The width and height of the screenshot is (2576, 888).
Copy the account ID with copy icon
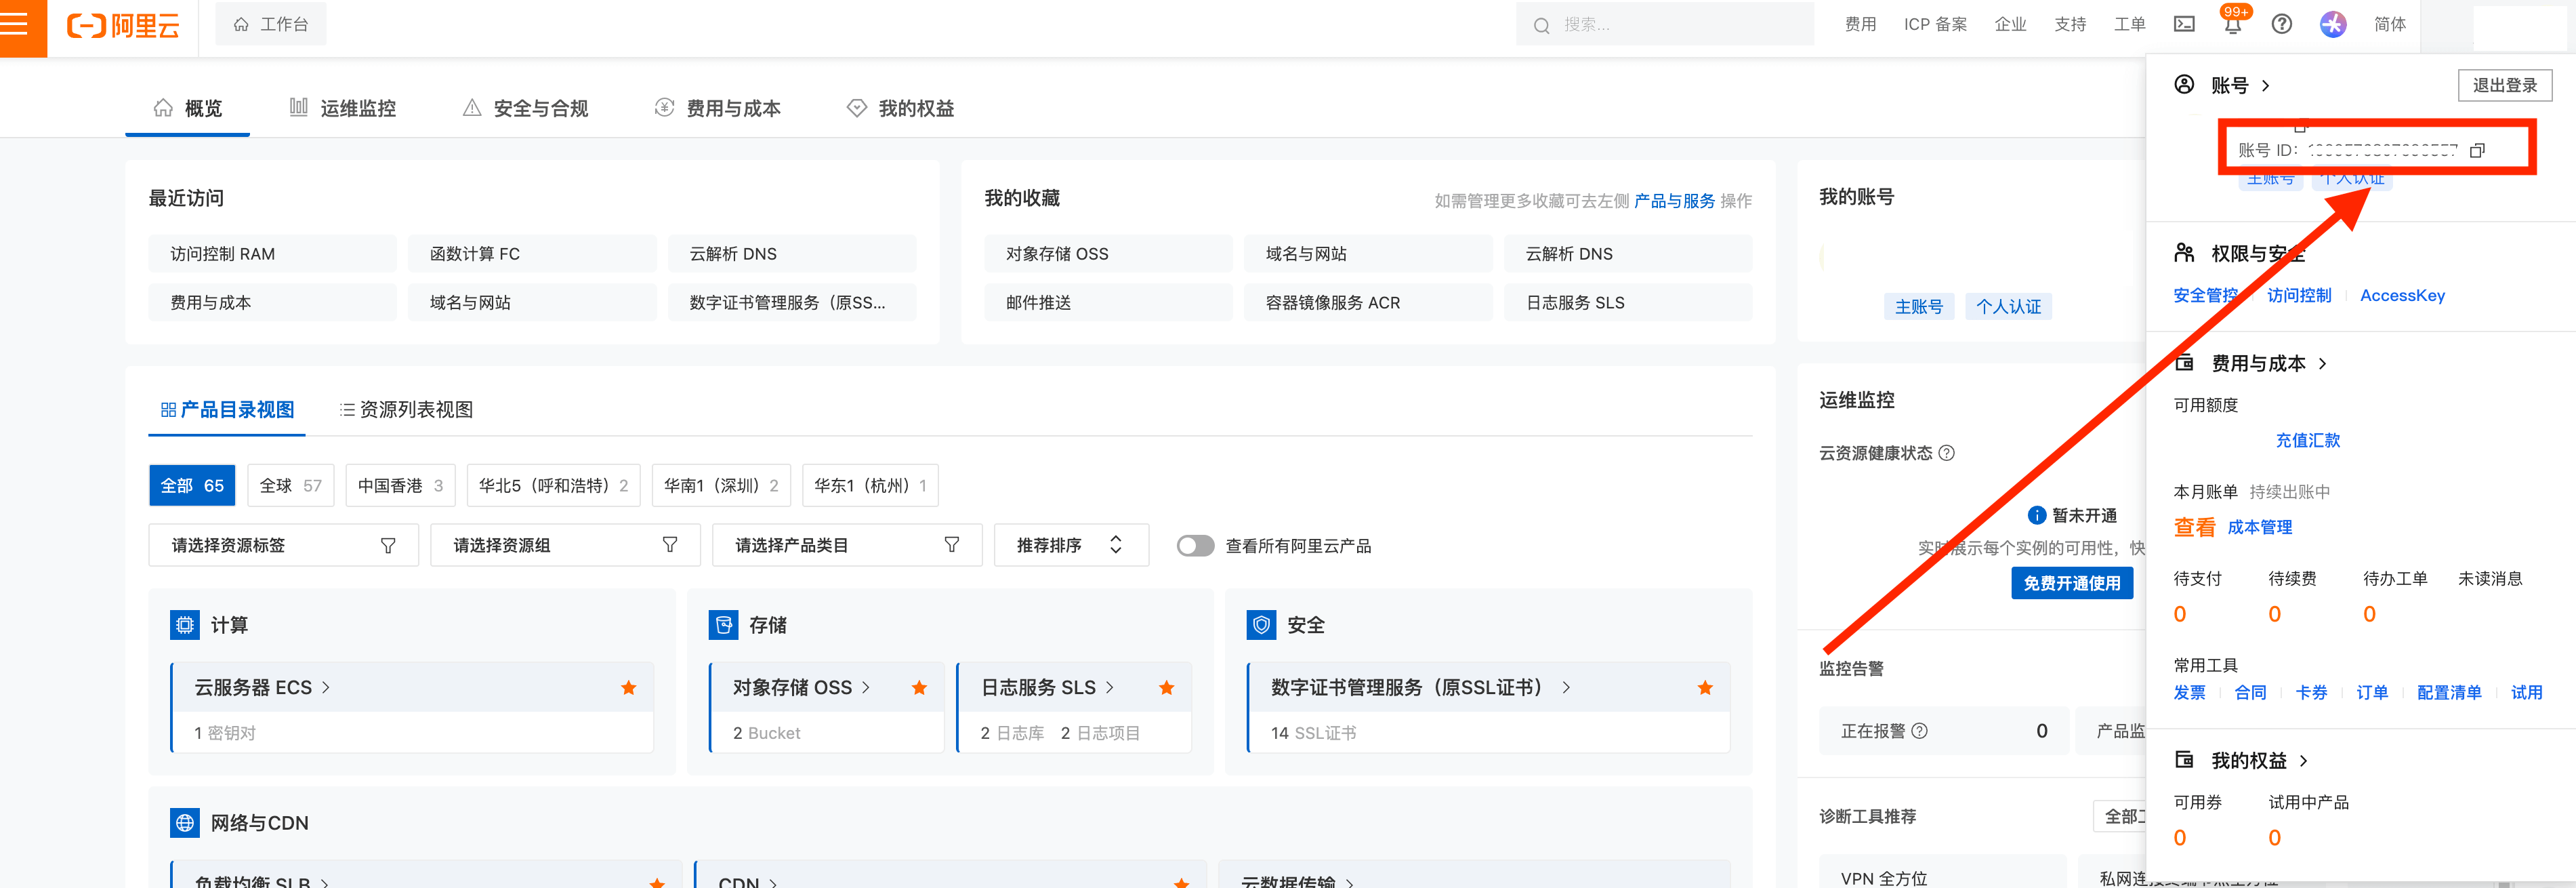(2477, 151)
